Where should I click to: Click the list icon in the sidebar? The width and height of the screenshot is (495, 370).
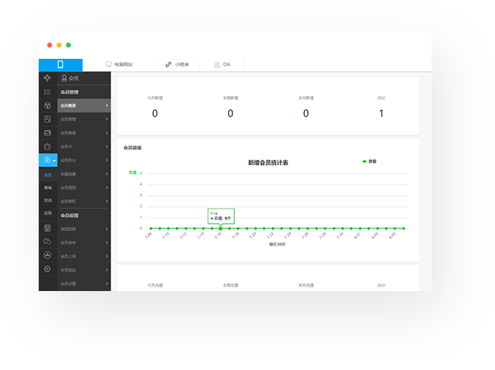(47, 92)
